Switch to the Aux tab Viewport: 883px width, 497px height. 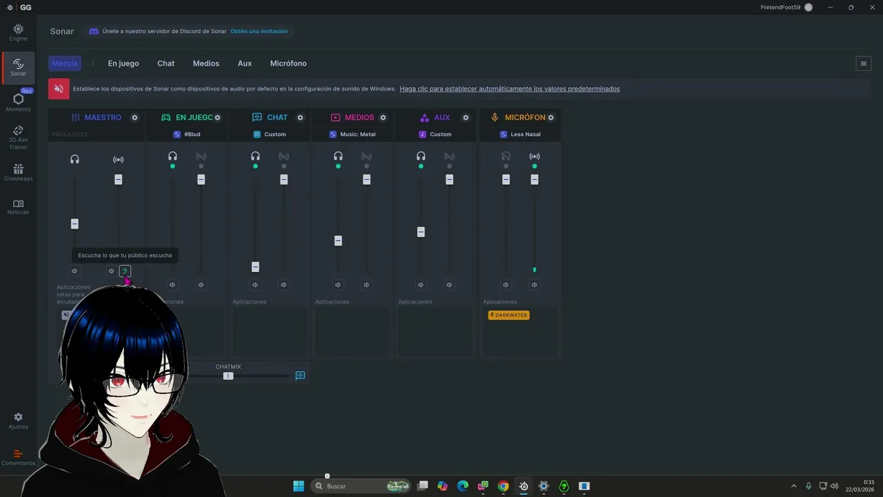point(244,64)
